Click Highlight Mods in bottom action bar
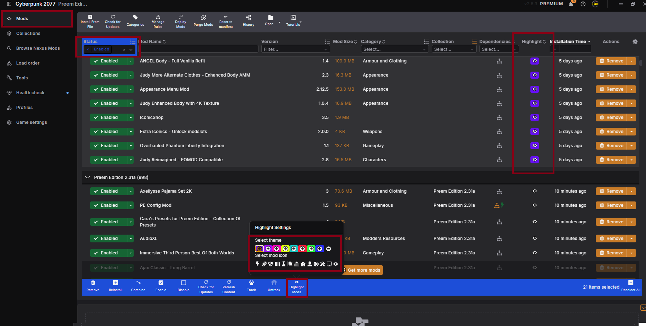The height and width of the screenshot is (326, 646). point(297,288)
